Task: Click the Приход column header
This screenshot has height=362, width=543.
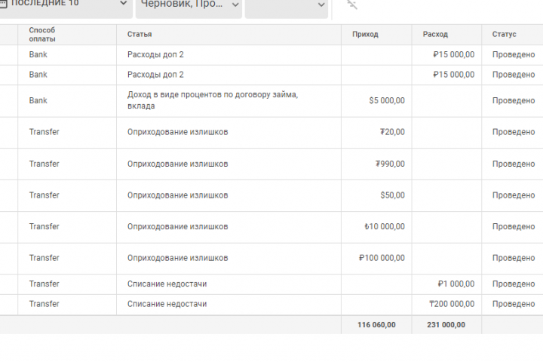Action: [x=365, y=35]
